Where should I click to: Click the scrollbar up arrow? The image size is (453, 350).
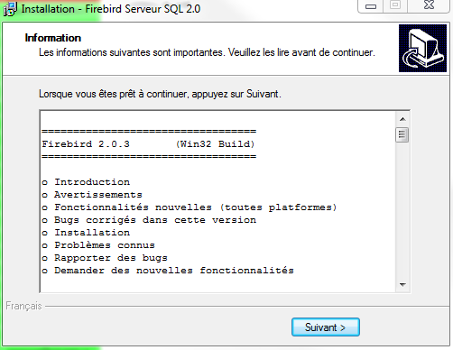[402, 119]
